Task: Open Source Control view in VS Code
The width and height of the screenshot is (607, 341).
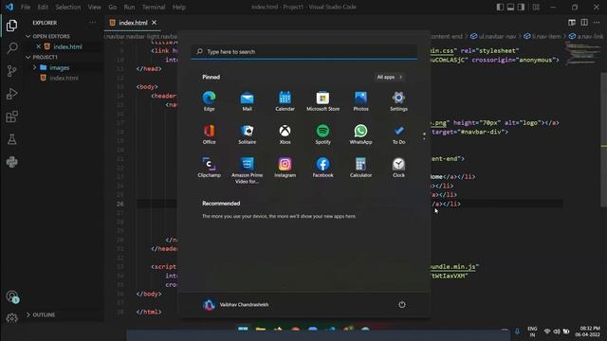Action: pos(12,71)
